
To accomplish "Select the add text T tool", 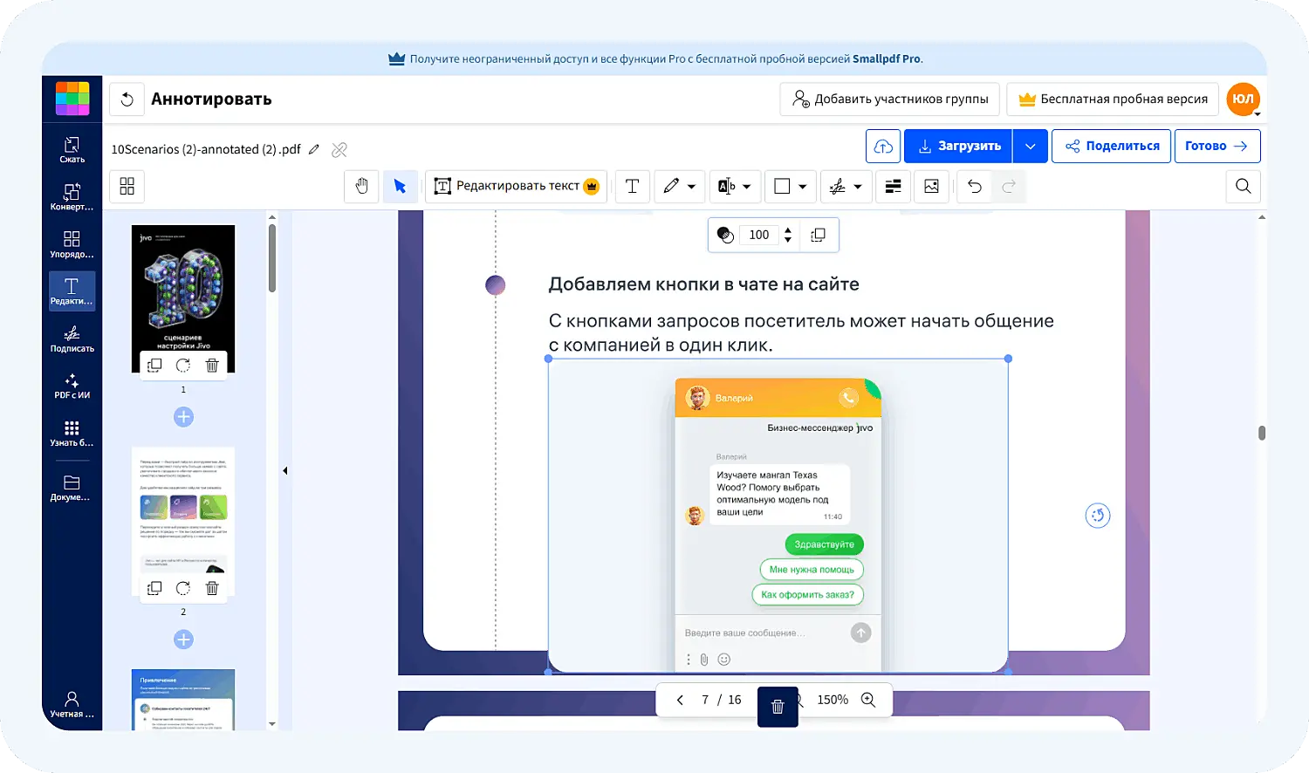I will (x=633, y=186).
